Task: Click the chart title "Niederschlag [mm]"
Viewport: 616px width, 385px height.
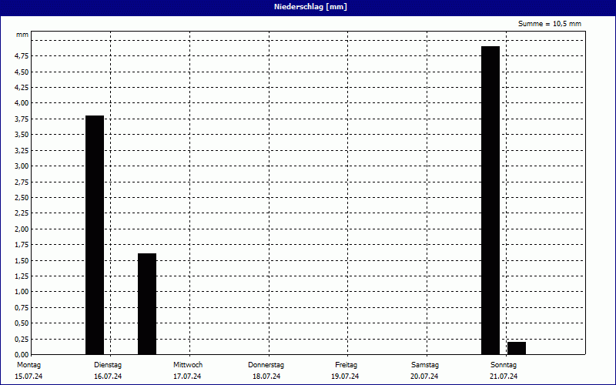Action: click(x=310, y=7)
